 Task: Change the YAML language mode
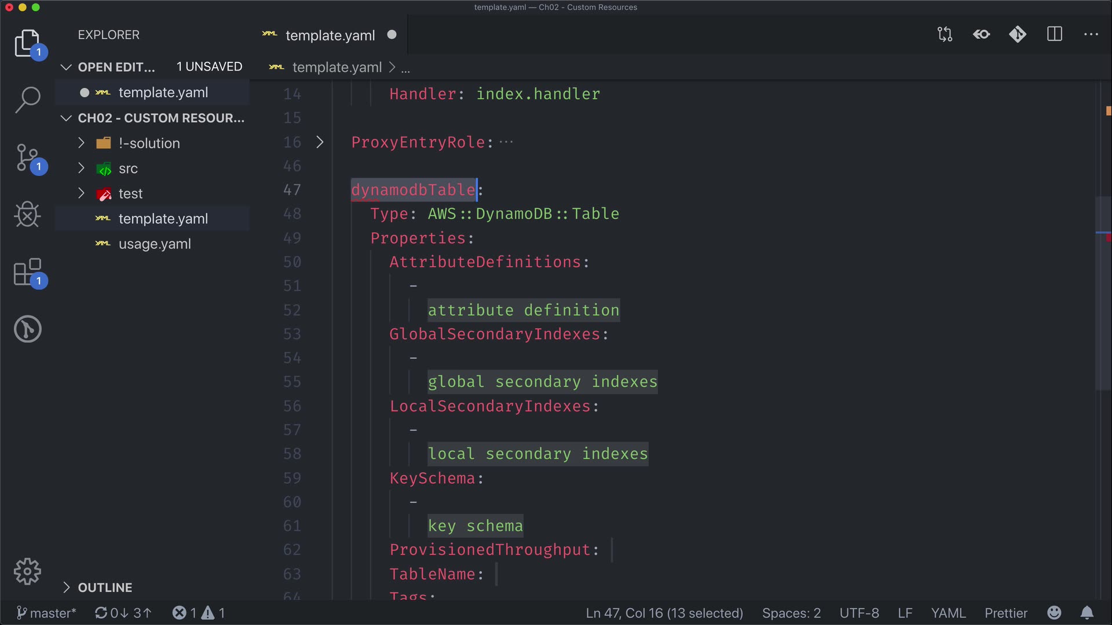click(x=948, y=613)
